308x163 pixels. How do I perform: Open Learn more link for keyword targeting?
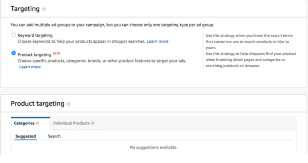(157, 41)
